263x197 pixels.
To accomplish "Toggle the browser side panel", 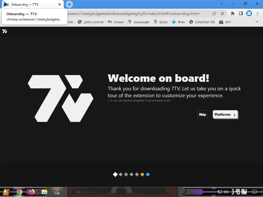I will tap(241, 13).
